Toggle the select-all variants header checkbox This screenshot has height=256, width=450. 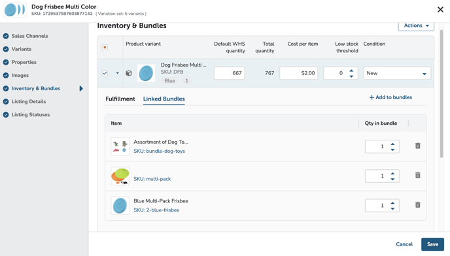tap(105, 47)
